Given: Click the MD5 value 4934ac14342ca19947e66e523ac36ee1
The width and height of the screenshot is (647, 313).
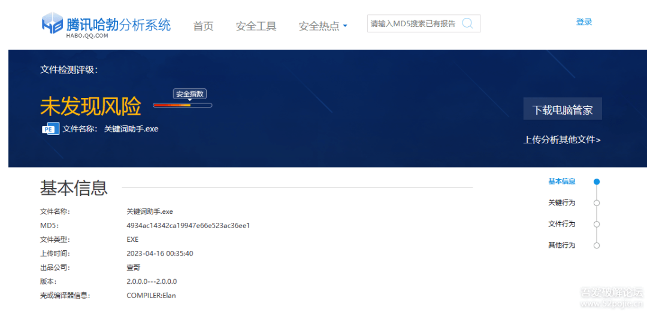Looking at the screenshot, I should [188, 225].
